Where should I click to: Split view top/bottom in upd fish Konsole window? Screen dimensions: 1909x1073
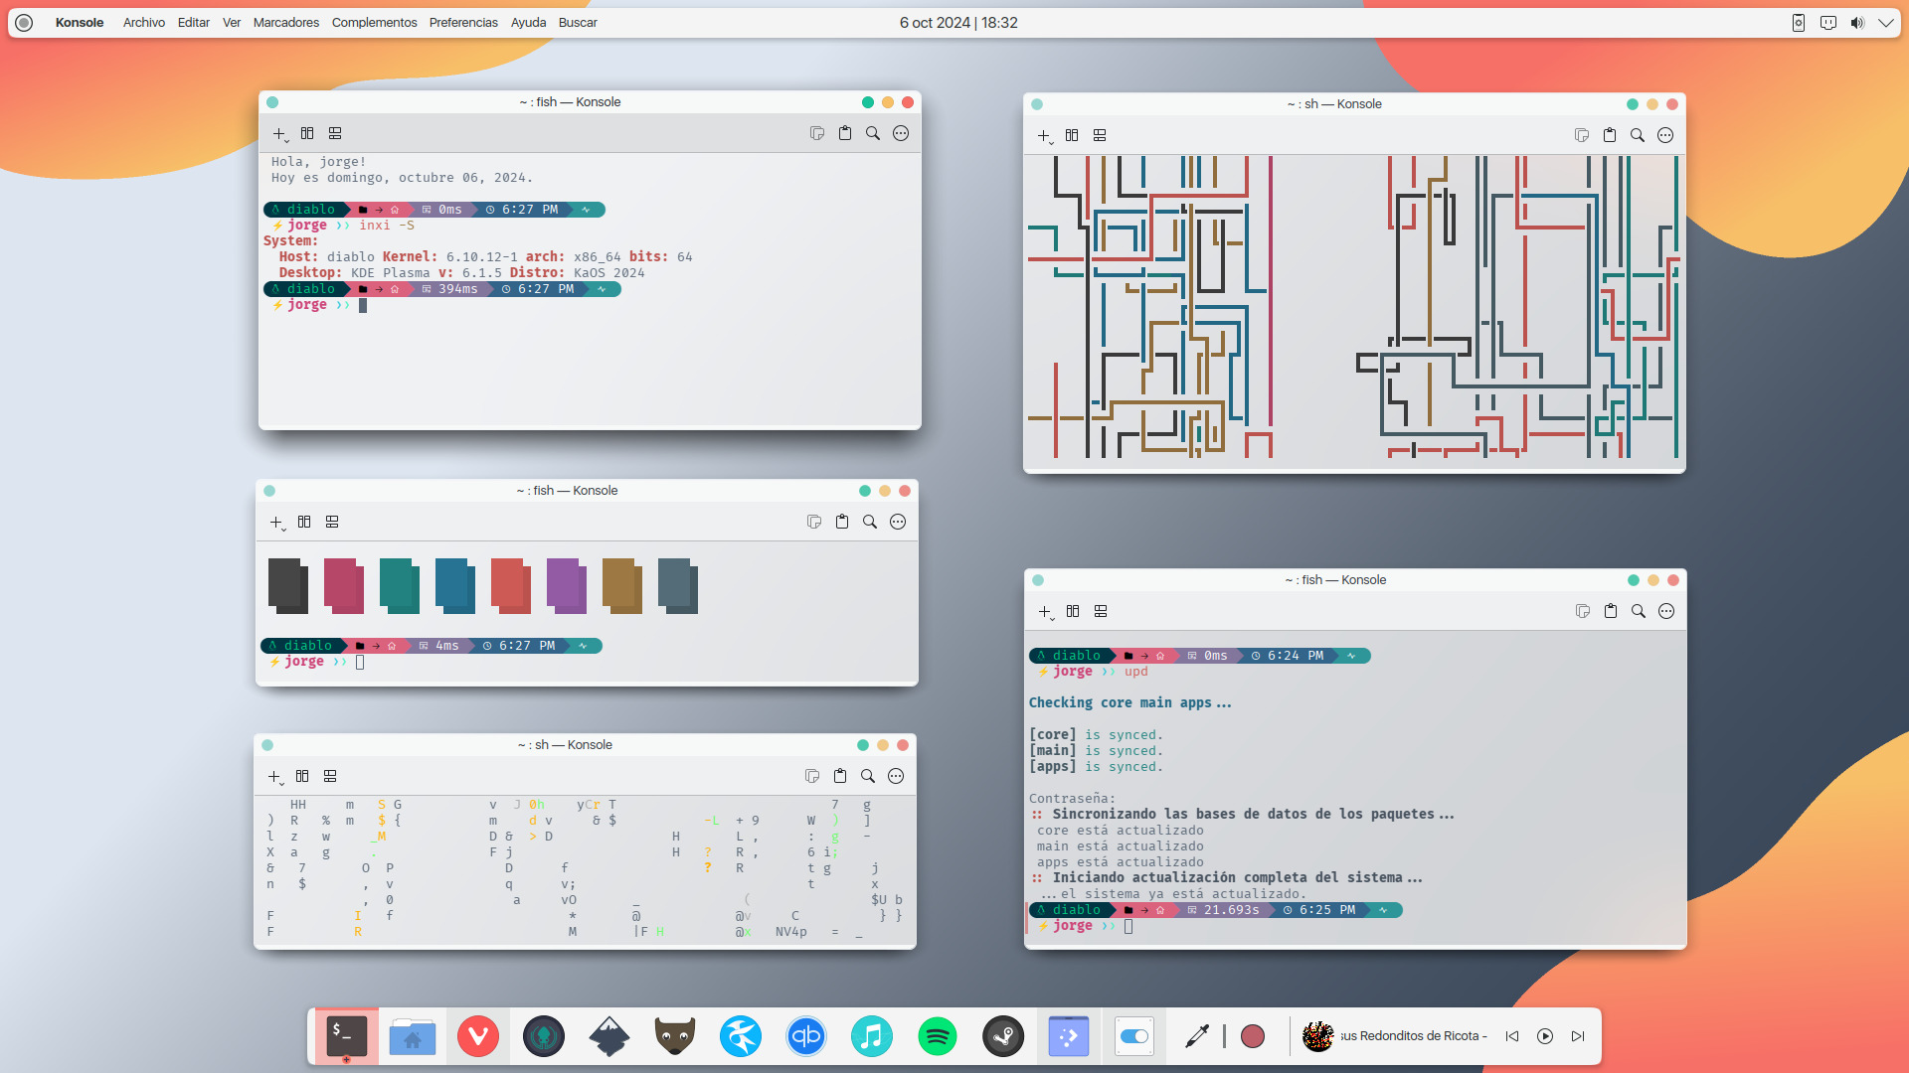pos(1101,611)
